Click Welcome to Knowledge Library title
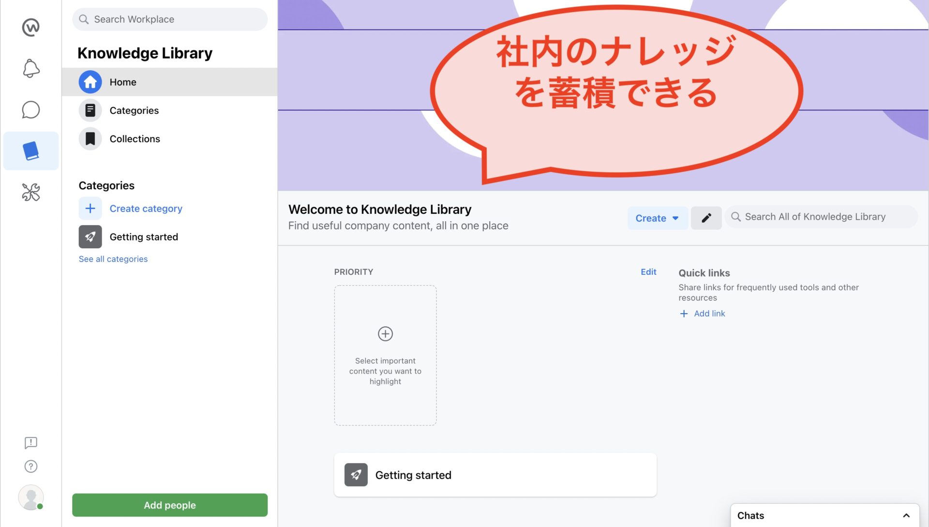 coord(380,210)
